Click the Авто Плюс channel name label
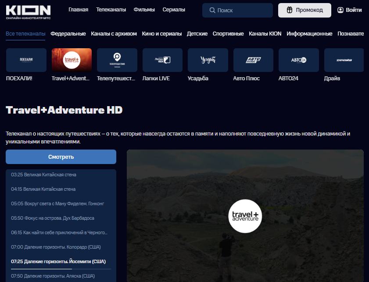This screenshot has height=282, width=369. (x=247, y=79)
